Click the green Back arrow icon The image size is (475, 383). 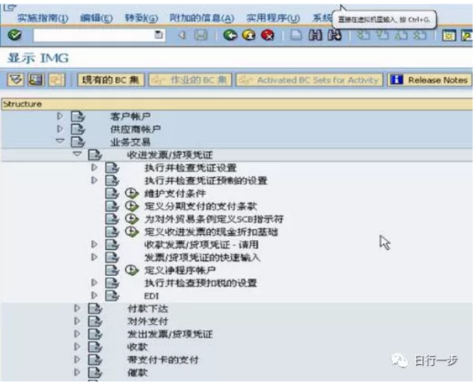pyautogui.click(x=230, y=36)
